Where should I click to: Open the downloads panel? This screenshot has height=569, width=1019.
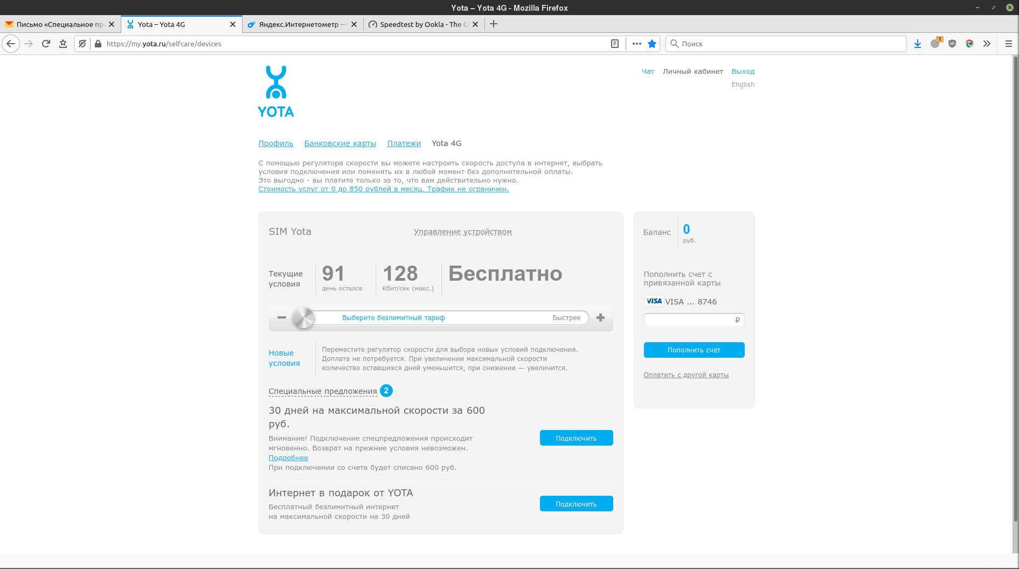[x=918, y=44]
